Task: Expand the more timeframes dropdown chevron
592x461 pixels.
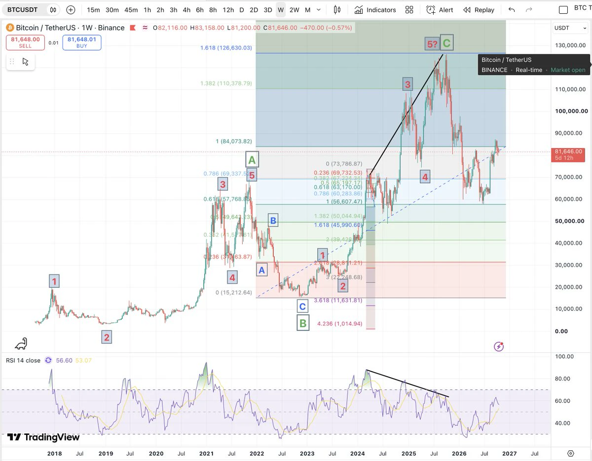Action: [x=319, y=10]
